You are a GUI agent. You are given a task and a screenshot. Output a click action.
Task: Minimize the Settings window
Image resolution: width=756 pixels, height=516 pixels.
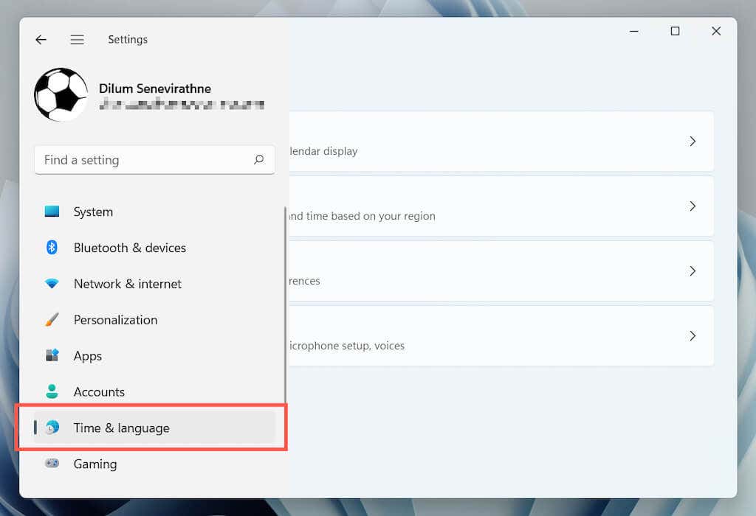634,31
